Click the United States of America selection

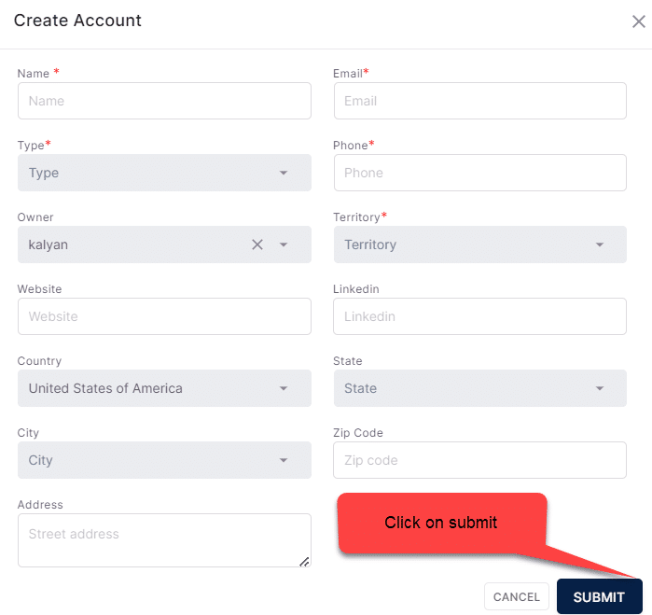pyautogui.click(x=105, y=388)
